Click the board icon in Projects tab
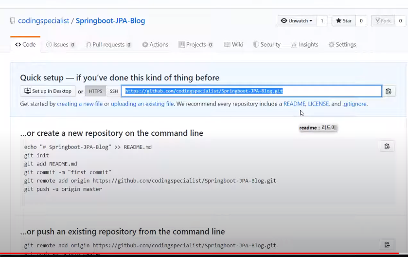Image resolution: width=408 pixels, height=257 pixels. point(181,44)
